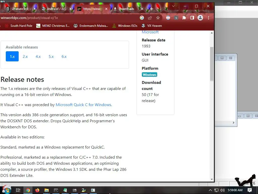Open the Chrome three-dot menu
Image resolution: width=258 pixels, height=194 pixels.
click(x=208, y=18)
